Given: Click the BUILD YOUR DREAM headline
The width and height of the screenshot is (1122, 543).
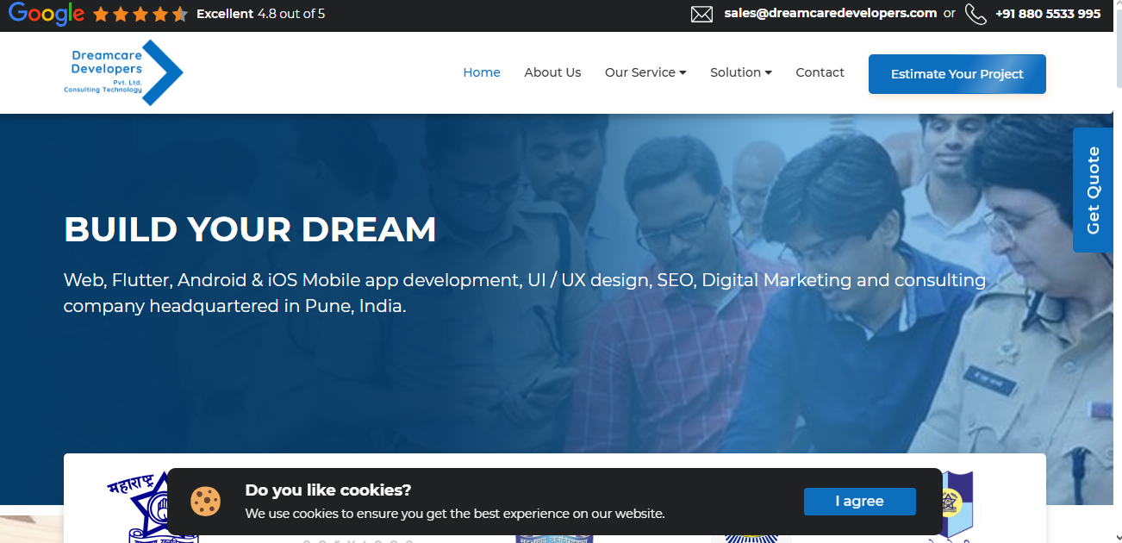Looking at the screenshot, I should click(250, 229).
